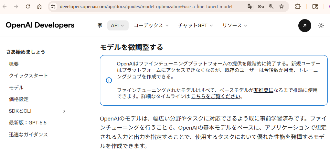The width and height of the screenshot is (330, 150).
Task: Click the black circular arrow button
Action: (305, 26)
